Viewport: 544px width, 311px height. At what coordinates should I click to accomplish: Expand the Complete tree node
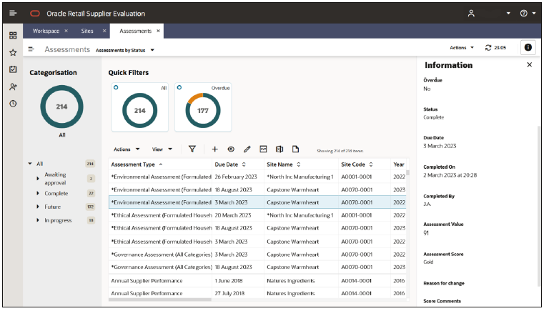[x=38, y=193]
